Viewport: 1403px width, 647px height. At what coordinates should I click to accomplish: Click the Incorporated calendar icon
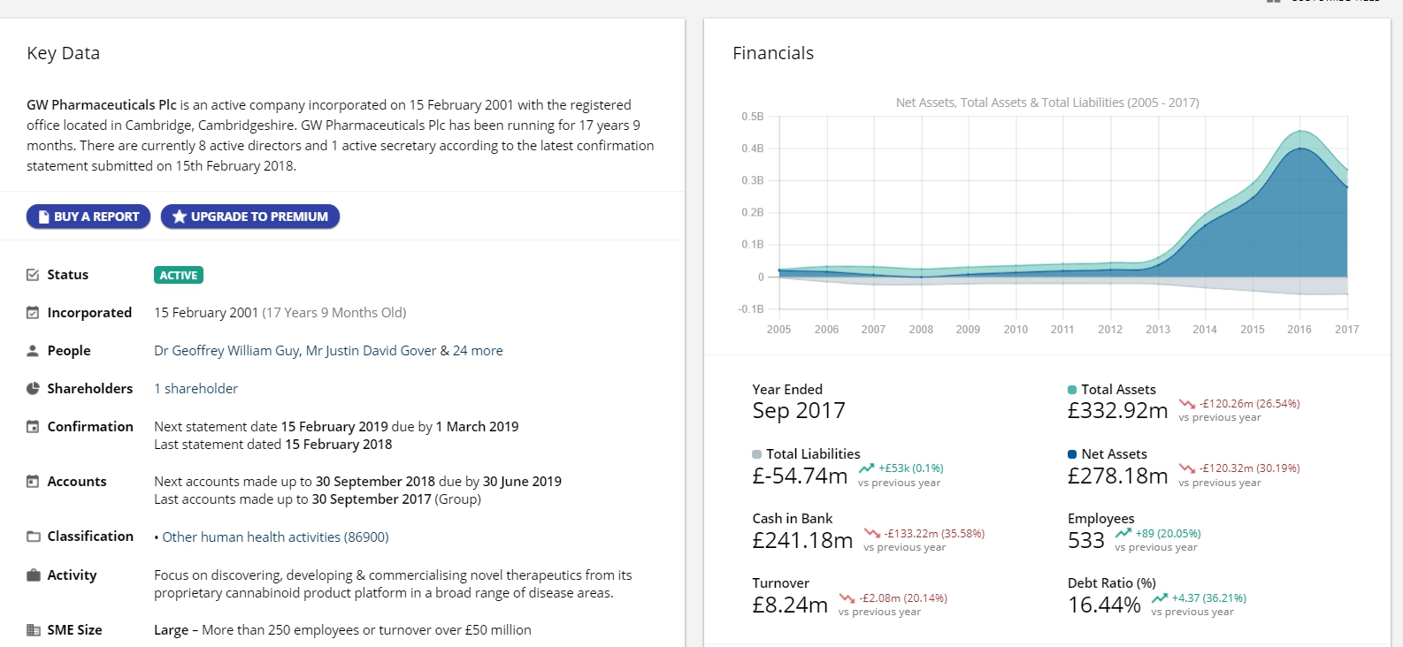pyautogui.click(x=33, y=313)
